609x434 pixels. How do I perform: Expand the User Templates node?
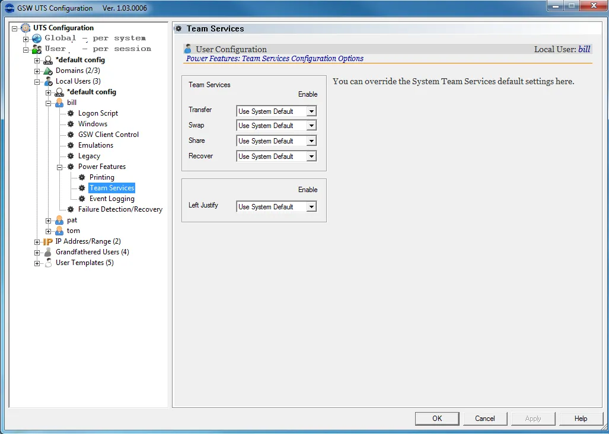click(x=37, y=264)
